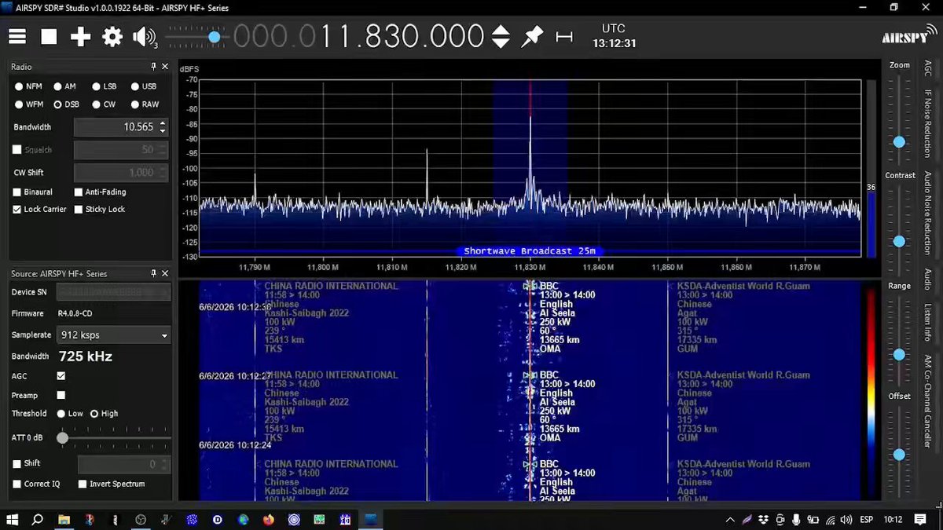The image size is (943, 530).
Task: Close the Source AIRSPY HF+ Series panel
Action: click(x=165, y=273)
